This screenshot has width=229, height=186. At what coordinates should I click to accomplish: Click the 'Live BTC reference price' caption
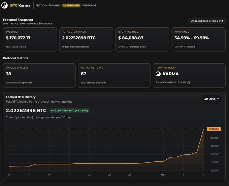coord(132,47)
